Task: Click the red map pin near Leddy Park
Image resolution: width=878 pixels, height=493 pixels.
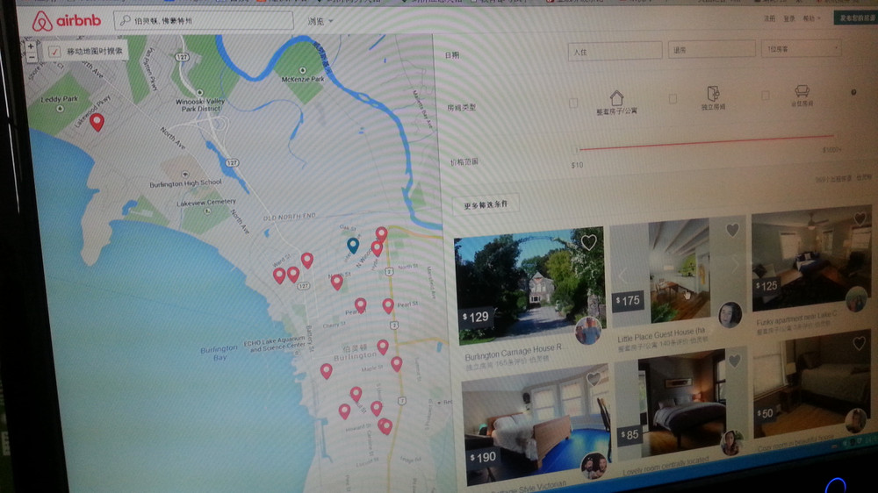Action: (x=97, y=122)
